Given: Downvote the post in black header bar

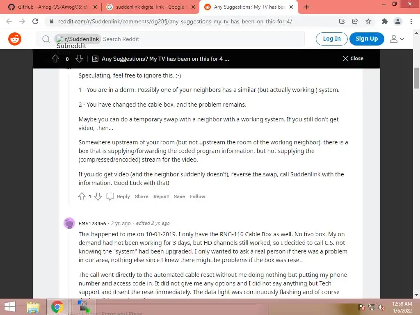Looking at the screenshot, I should [x=79, y=59].
